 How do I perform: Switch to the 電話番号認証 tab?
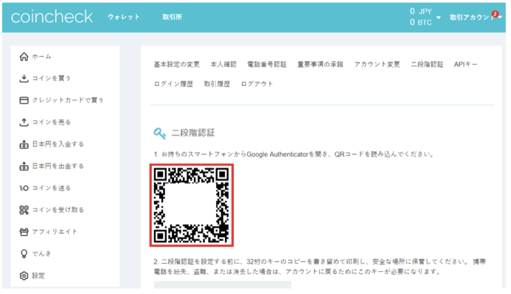(267, 65)
